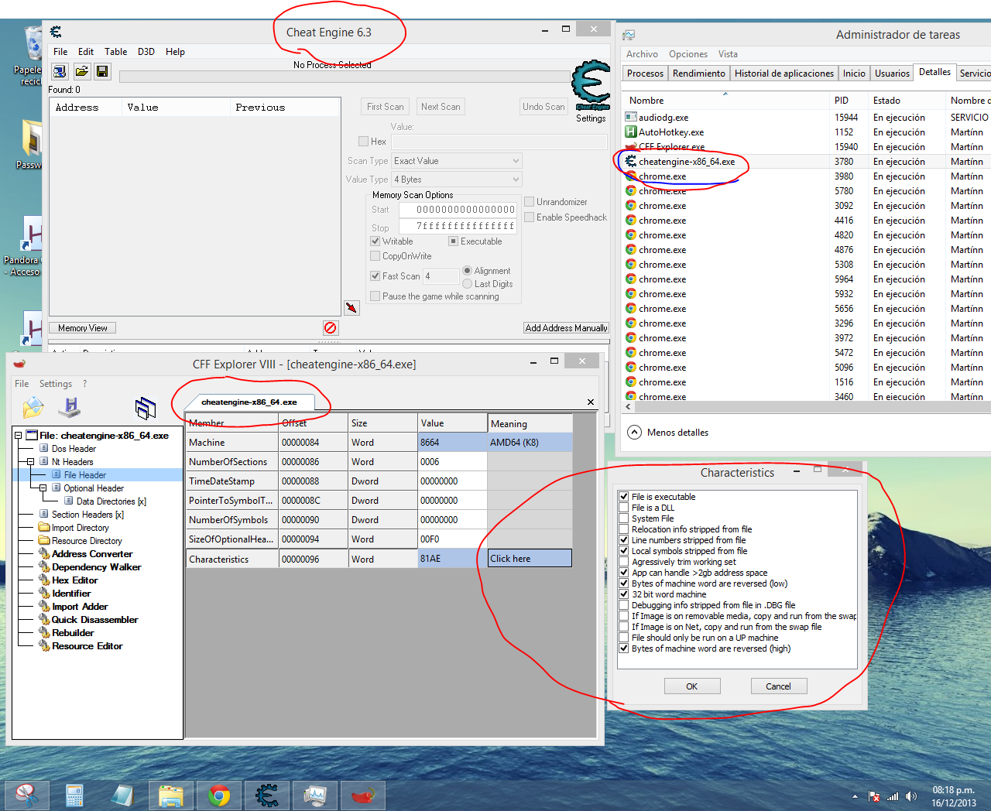Click Cheat Engine scan progress bar
991x811 pixels.
[x=345, y=77]
